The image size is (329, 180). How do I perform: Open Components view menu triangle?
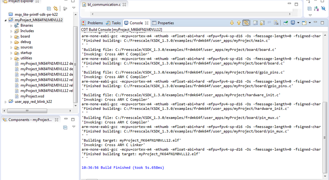(74, 127)
